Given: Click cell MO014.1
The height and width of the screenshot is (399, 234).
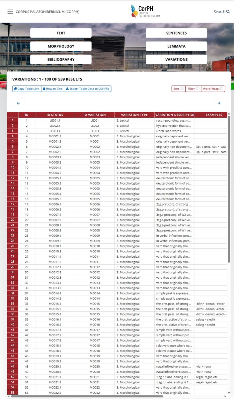Looking at the screenshot, I should point(55,293).
